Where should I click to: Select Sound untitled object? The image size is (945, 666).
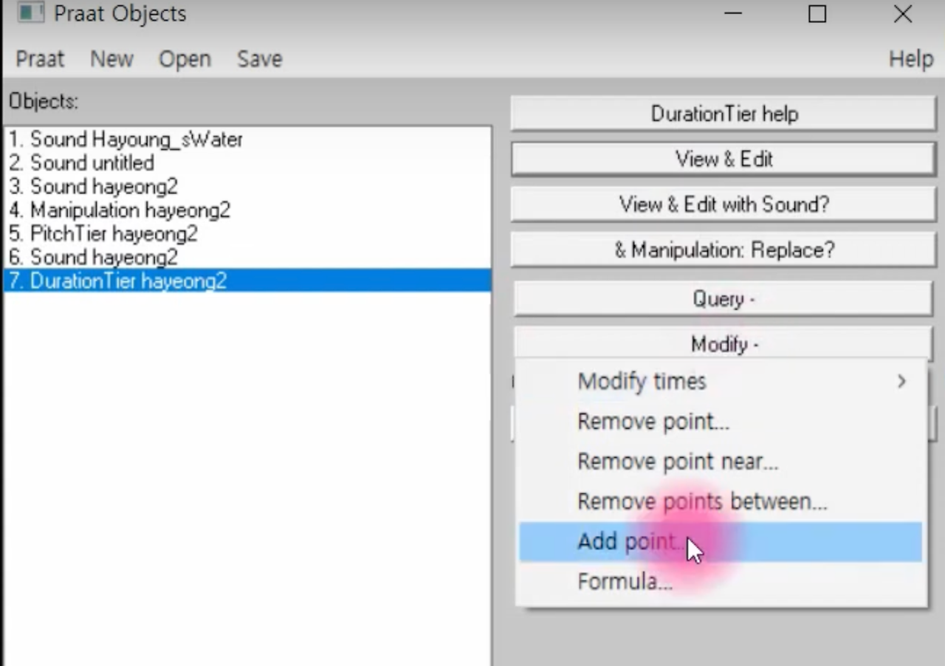[247, 163]
